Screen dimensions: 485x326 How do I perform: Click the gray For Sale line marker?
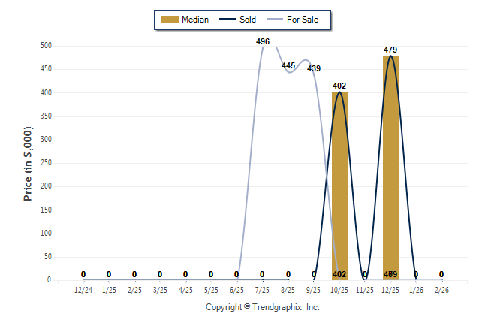point(278,20)
